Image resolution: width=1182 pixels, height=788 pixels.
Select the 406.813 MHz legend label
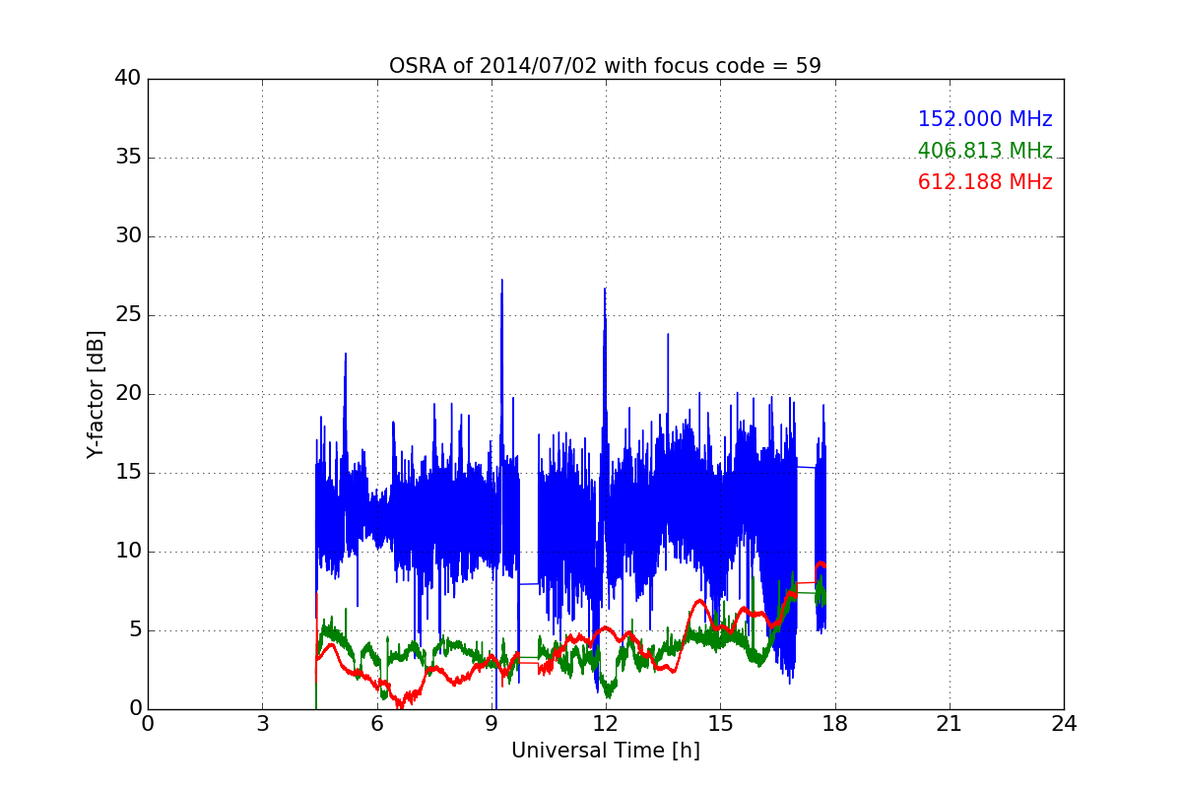point(985,151)
